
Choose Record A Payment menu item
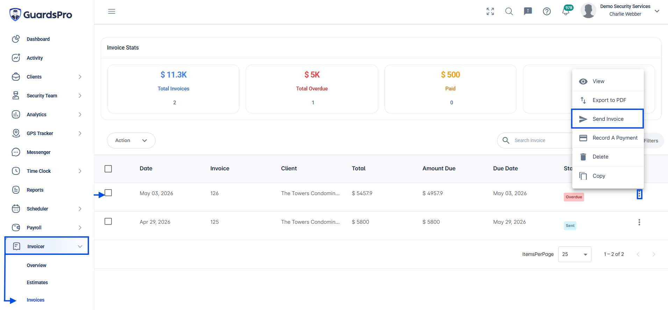click(x=608, y=138)
